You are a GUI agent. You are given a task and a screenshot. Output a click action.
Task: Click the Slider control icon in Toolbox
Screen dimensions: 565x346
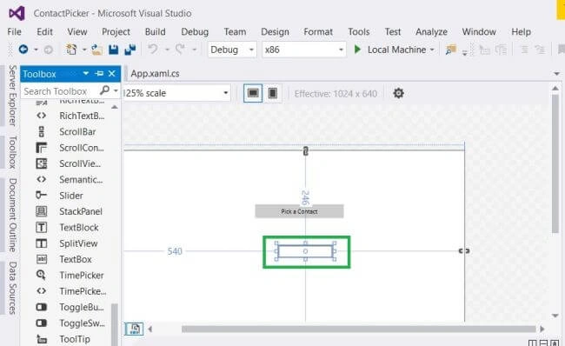(x=41, y=196)
